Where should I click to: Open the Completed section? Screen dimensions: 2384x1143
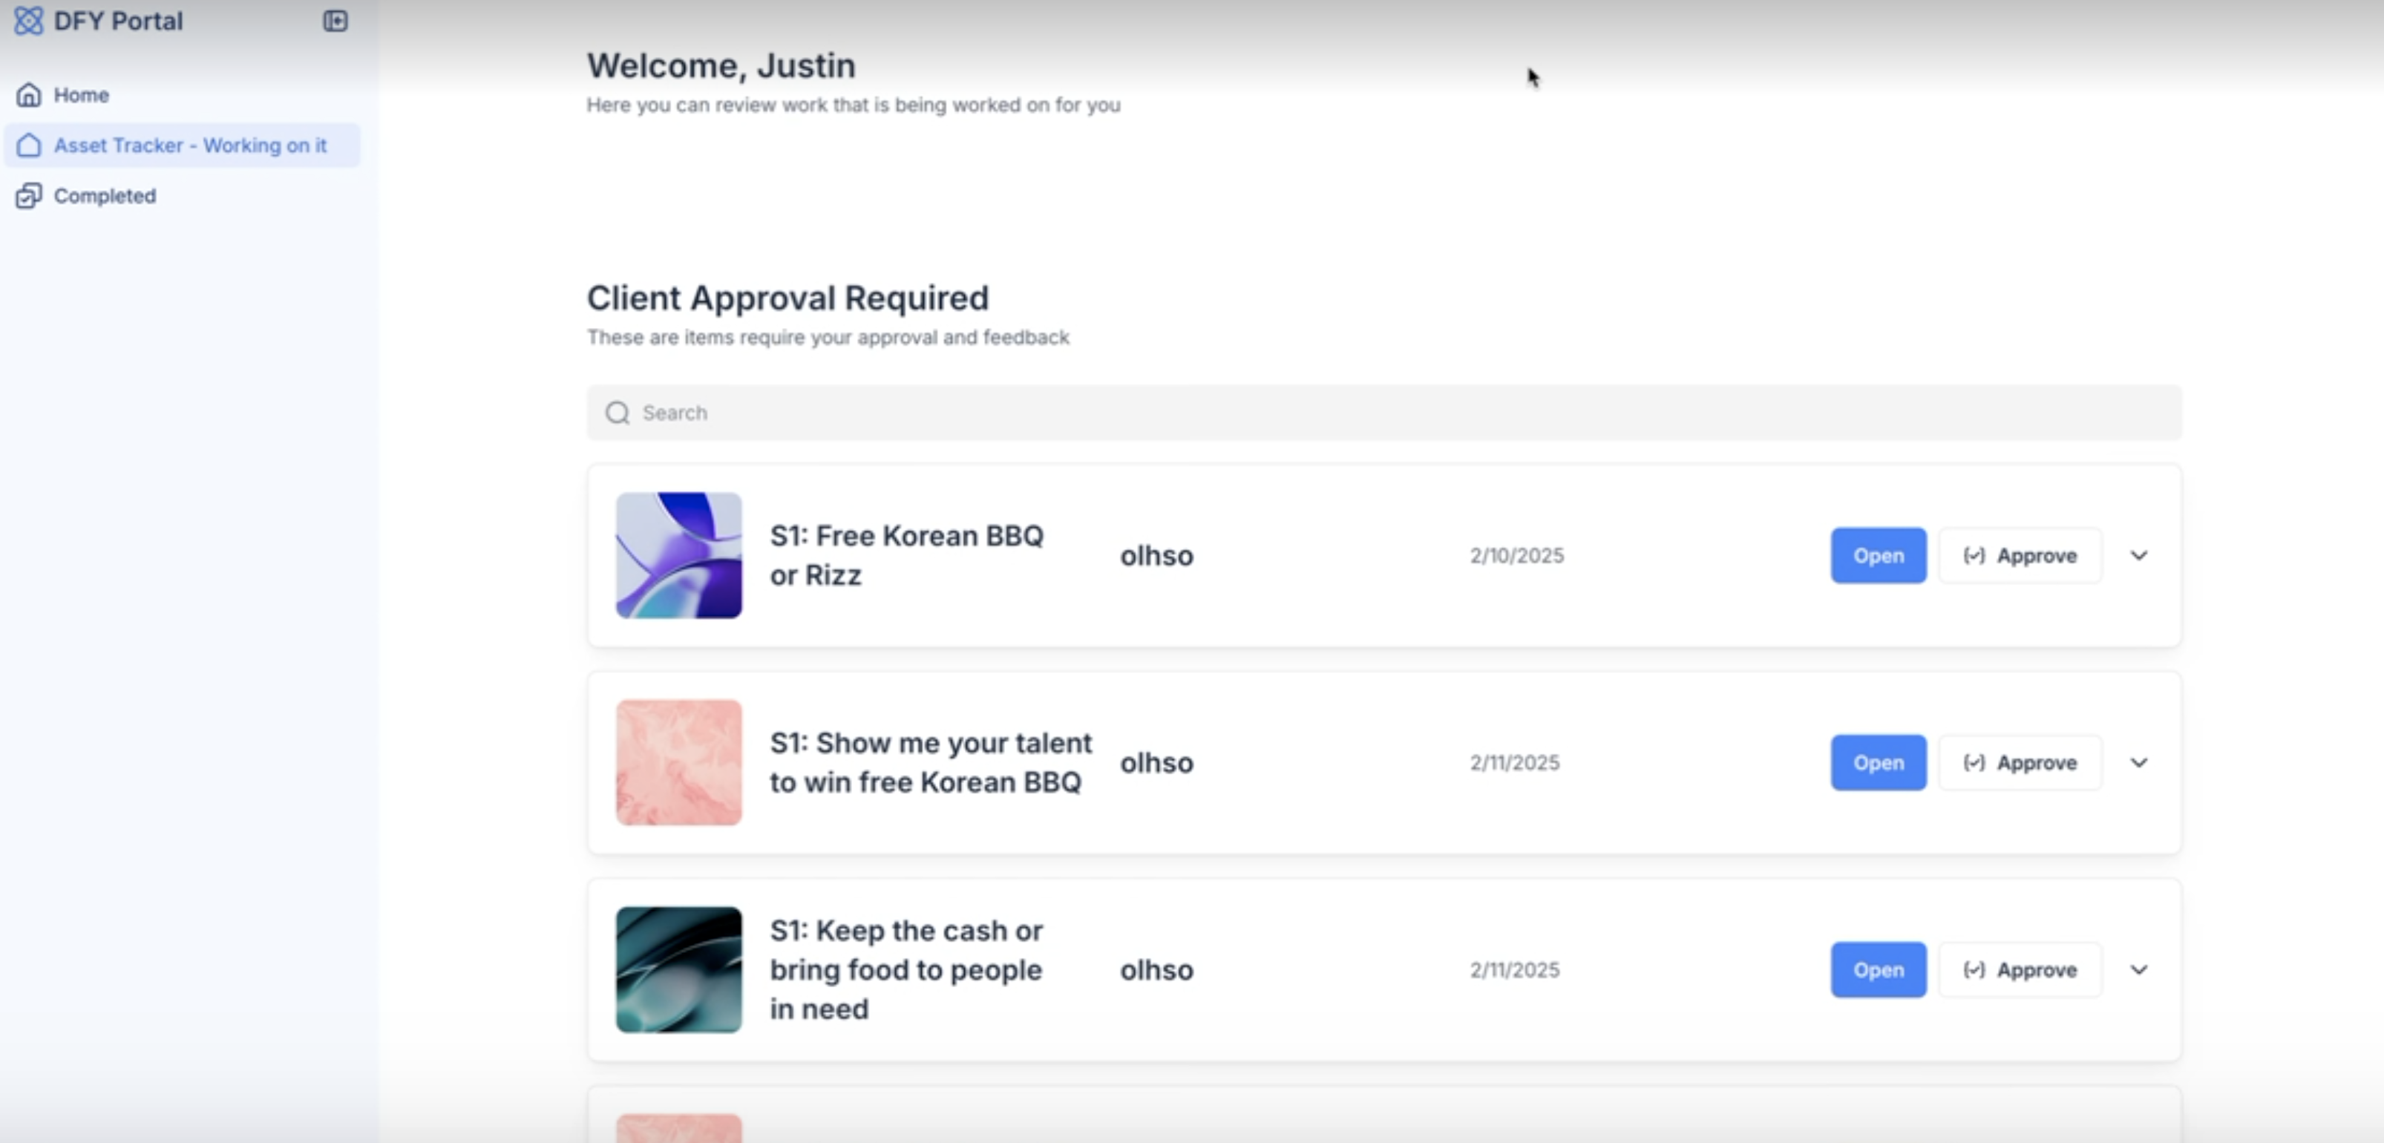tap(183, 195)
